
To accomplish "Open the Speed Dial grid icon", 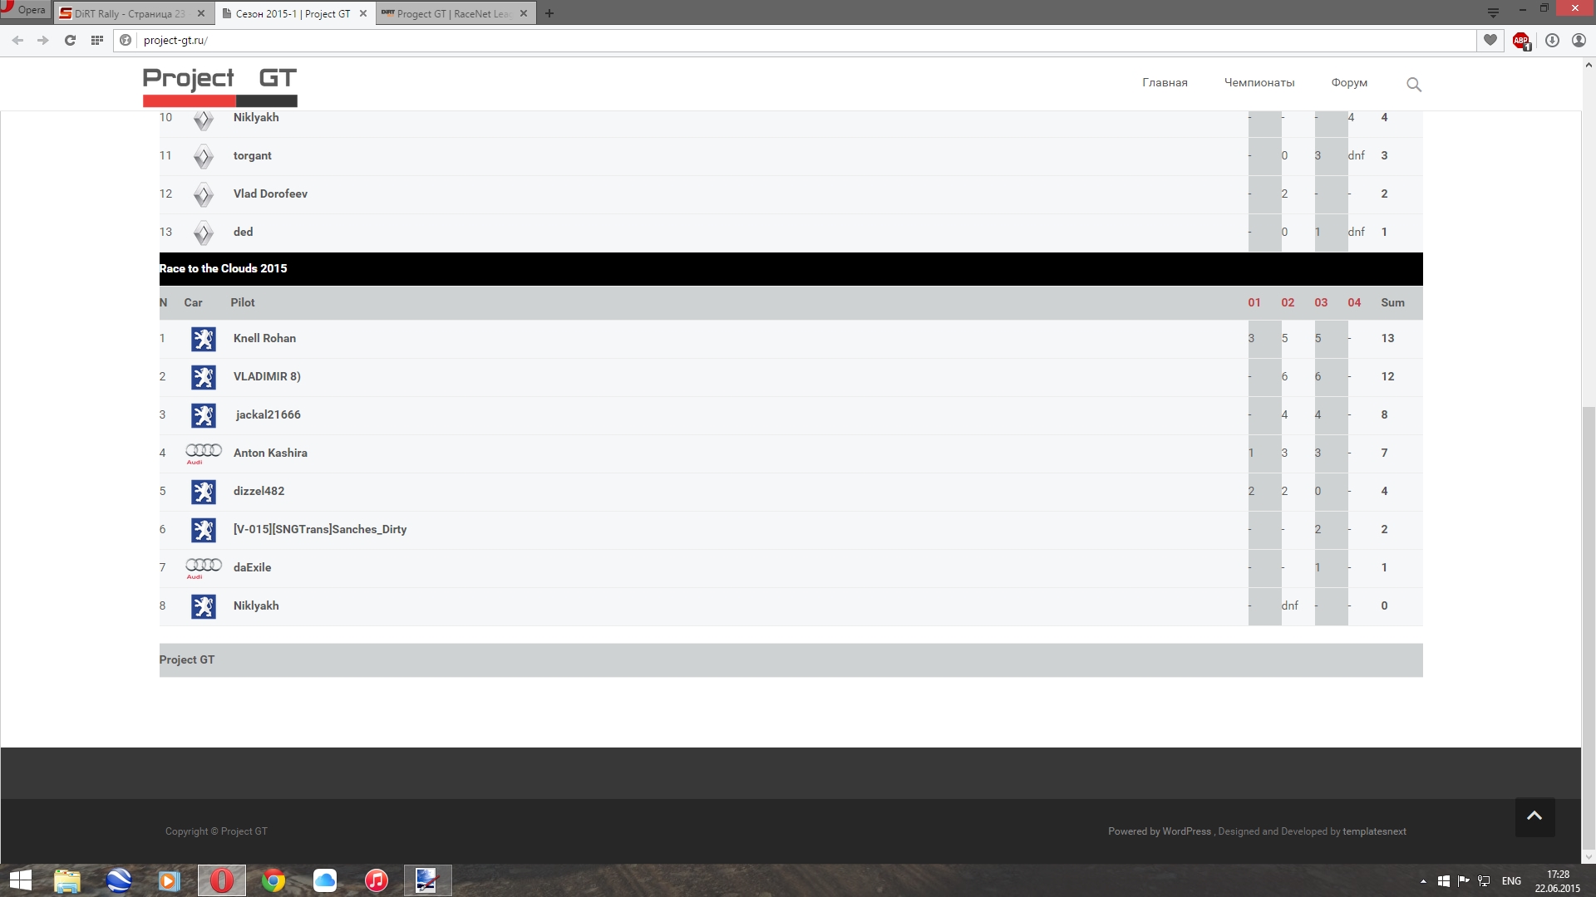I will [97, 40].
